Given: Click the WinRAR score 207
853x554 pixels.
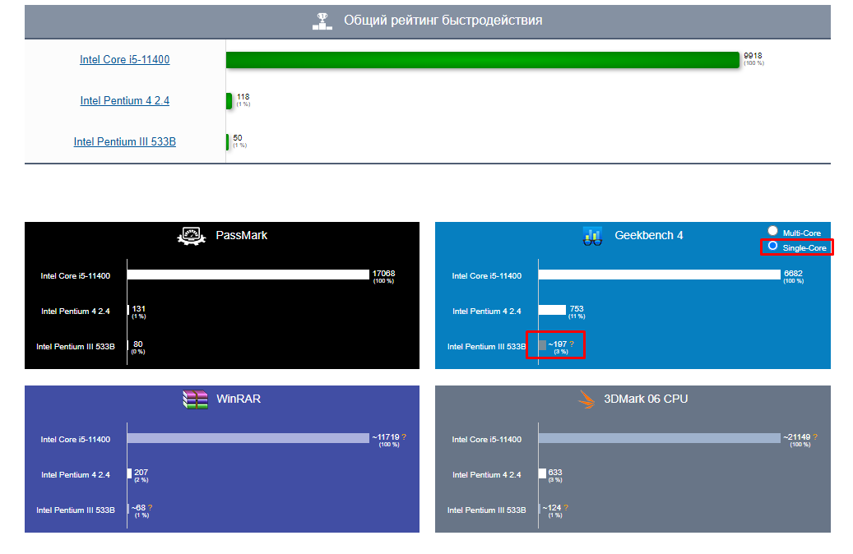Looking at the screenshot, I should (141, 473).
